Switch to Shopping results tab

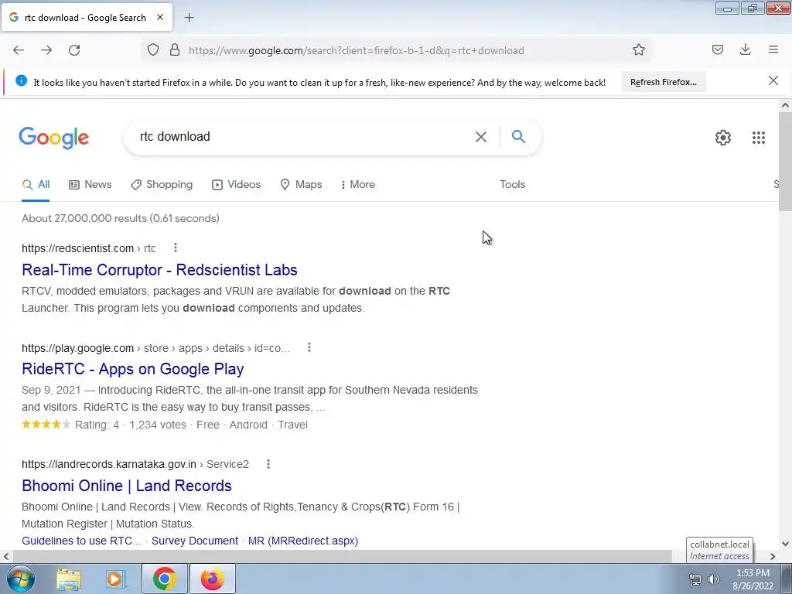(162, 184)
